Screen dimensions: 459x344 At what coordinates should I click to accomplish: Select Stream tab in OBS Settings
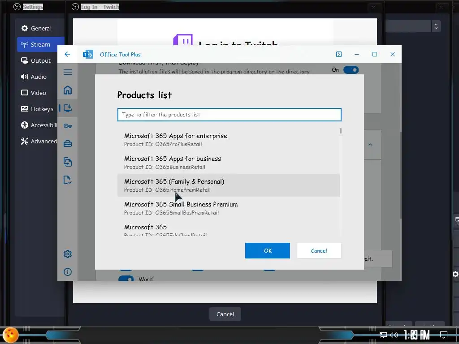click(41, 44)
